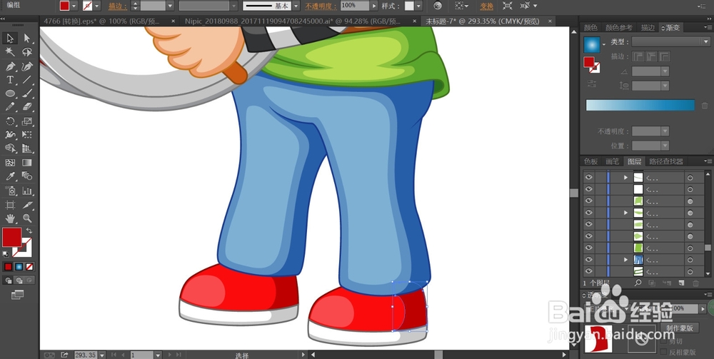Viewport: 714px width, 359px height.
Task: Select the Mesh tool
Action: tap(10, 163)
